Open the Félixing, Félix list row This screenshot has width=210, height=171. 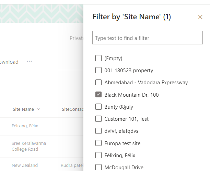(x=25, y=126)
